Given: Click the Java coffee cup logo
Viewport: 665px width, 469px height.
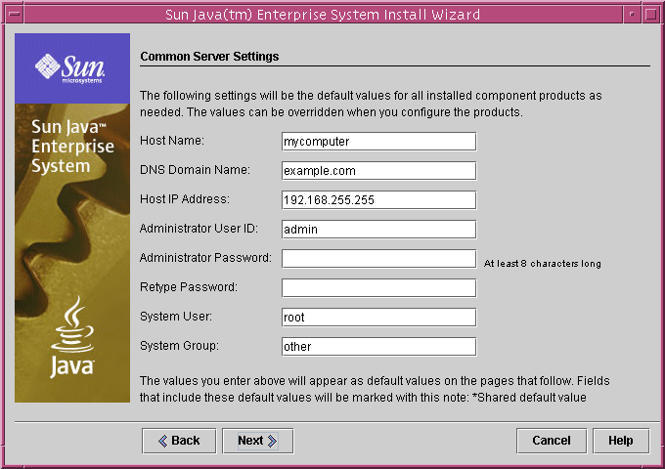Looking at the screenshot, I should click(x=72, y=337).
